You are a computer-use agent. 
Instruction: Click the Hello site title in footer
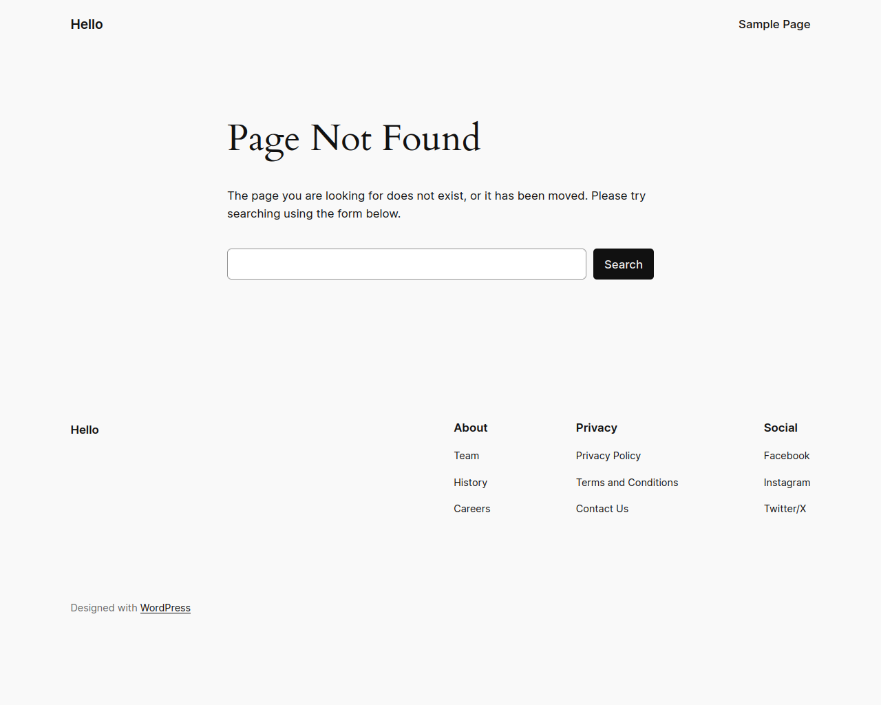tap(85, 430)
